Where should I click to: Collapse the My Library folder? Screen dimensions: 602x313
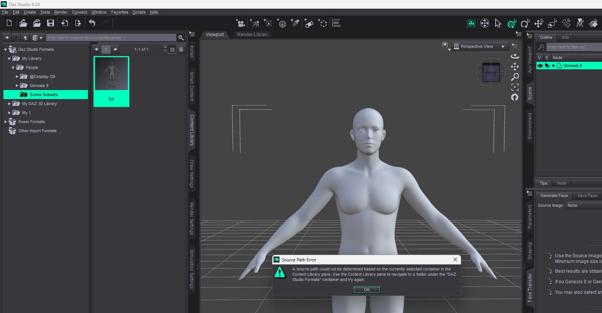point(9,58)
